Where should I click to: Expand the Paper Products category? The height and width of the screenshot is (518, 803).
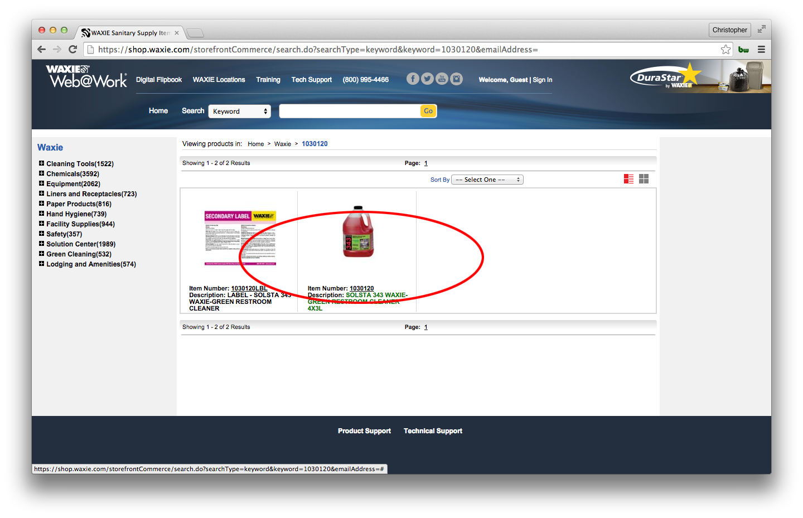tap(41, 204)
